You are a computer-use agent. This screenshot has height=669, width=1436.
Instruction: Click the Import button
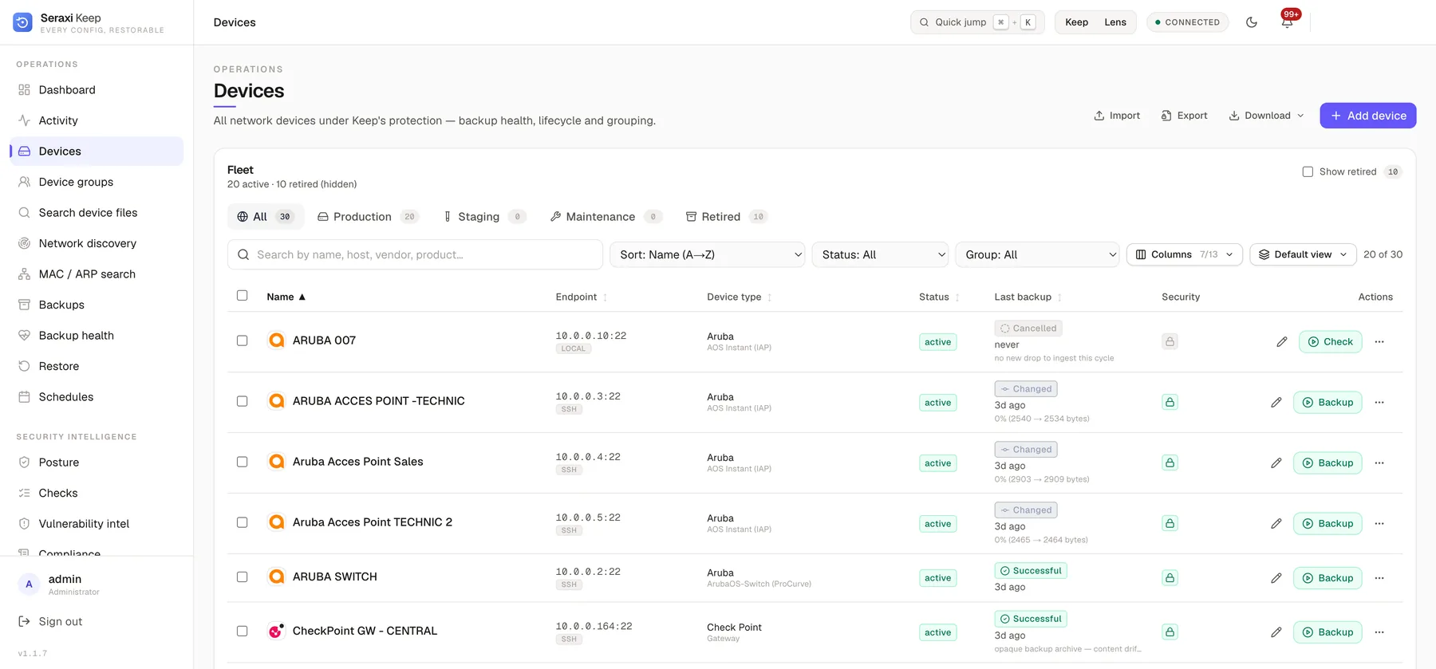[1117, 116]
